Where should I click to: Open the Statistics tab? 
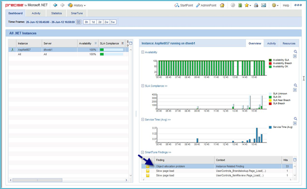pyautogui.click(x=56, y=13)
